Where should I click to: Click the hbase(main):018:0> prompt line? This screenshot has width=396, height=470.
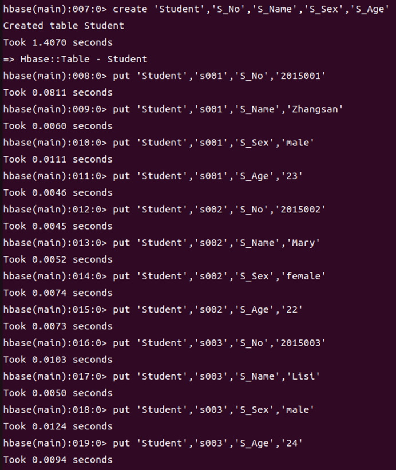click(159, 410)
